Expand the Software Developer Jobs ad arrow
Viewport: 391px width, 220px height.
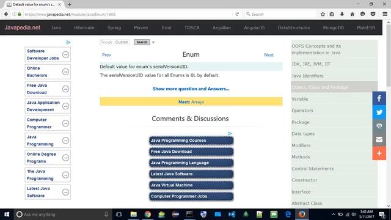click(65, 54)
